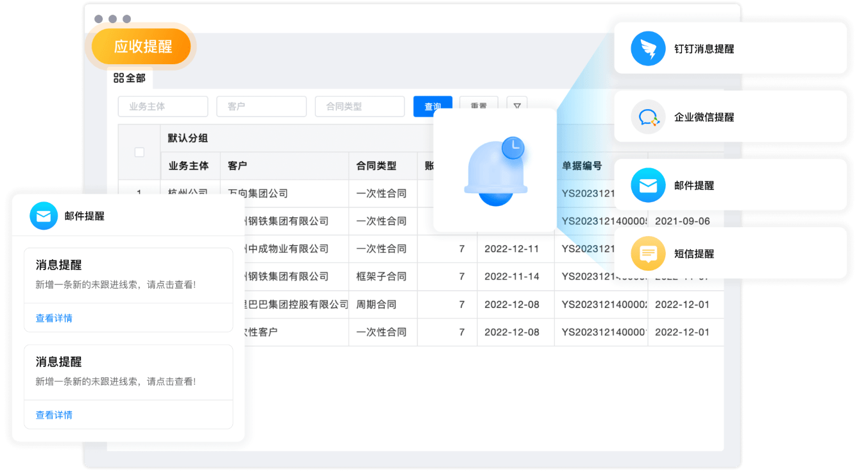Click the alarm bell clock icon
The height and width of the screenshot is (471, 859).
click(x=495, y=170)
